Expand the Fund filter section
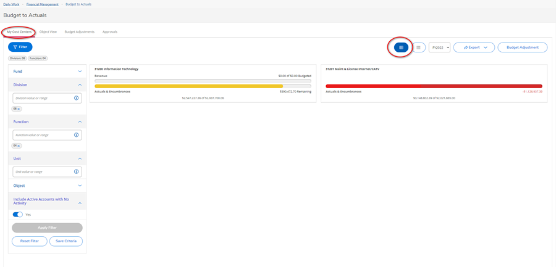Image resolution: width=556 pixels, height=267 pixels. (80, 72)
